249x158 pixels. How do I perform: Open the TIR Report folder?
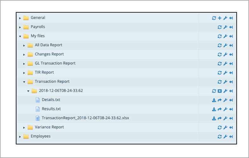point(44,72)
